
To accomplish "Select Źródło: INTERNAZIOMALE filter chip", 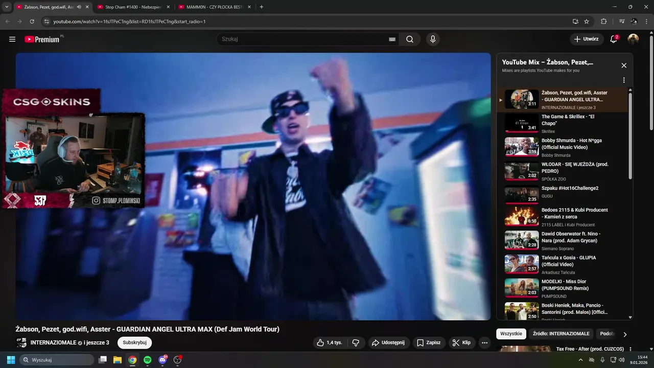I will pyautogui.click(x=561, y=334).
